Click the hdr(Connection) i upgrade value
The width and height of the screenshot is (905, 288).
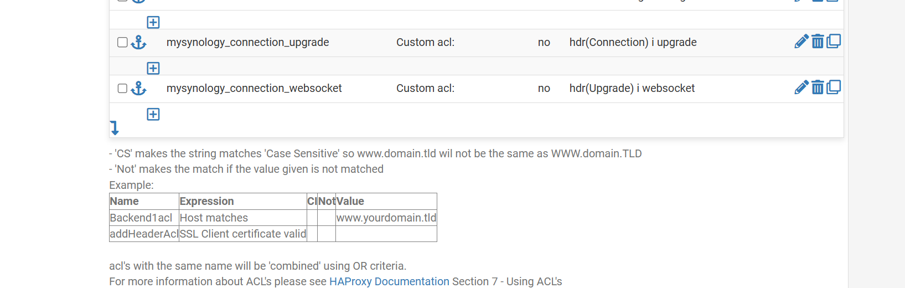coord(633,43)
